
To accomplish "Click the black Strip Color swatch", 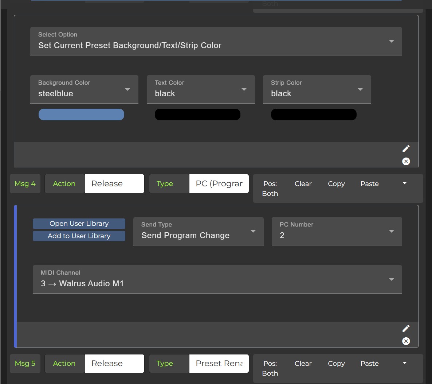I will 314,115.
